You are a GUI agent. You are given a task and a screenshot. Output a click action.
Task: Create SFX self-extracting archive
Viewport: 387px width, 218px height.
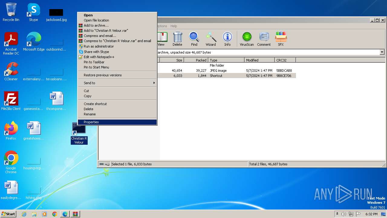281,39
